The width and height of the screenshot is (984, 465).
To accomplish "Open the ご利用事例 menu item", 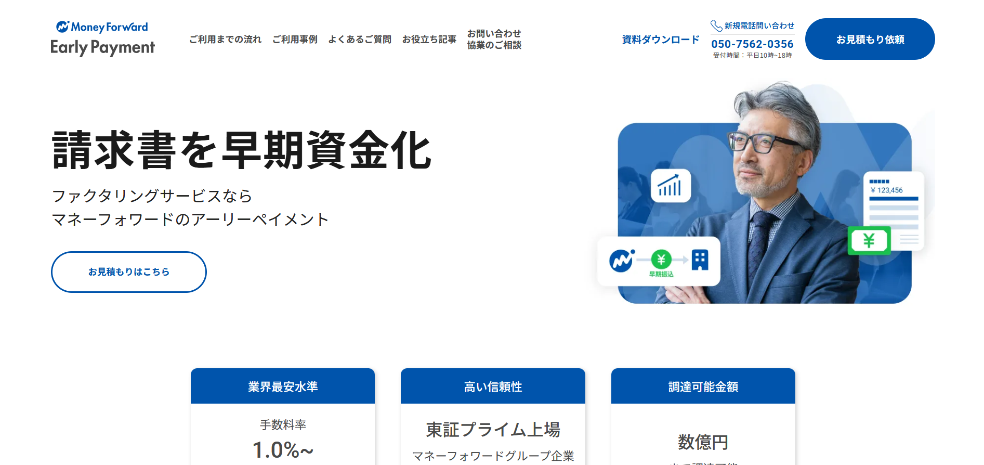I will pos(295,40).
